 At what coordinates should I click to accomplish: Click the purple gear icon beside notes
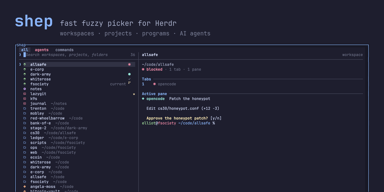point(25,89)
